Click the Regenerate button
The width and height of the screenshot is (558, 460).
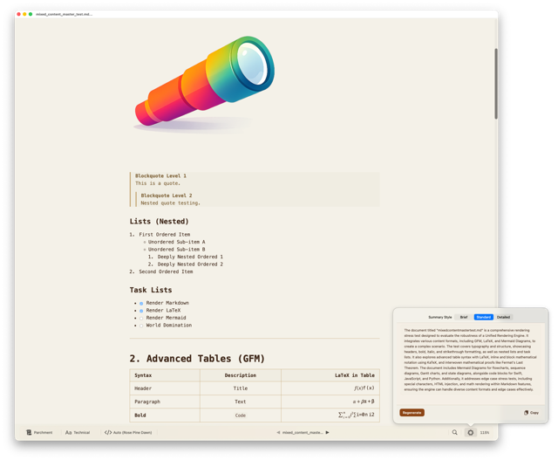[x=412, y=413]
